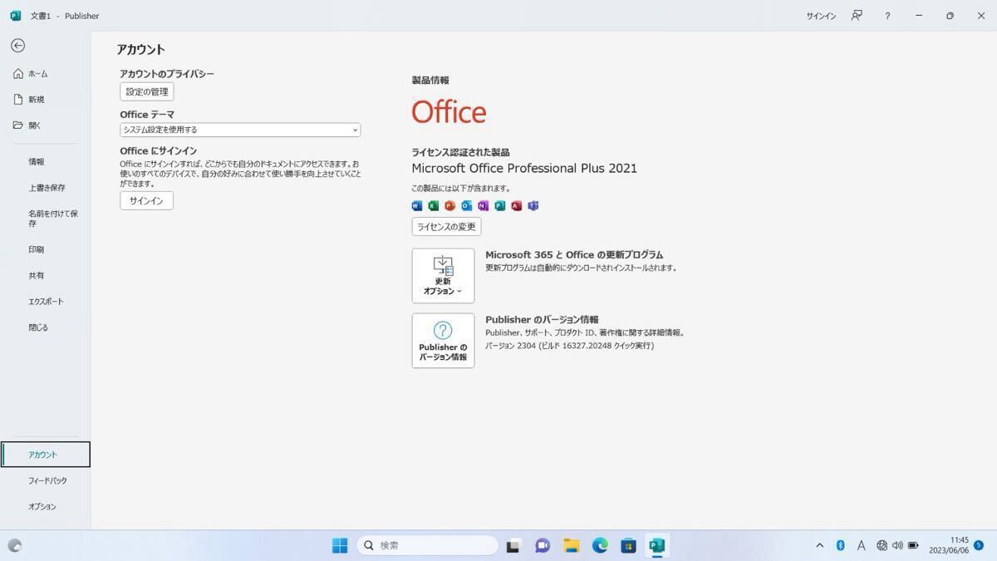Open the Chat app on the taskbar

[x=543, y=546]
